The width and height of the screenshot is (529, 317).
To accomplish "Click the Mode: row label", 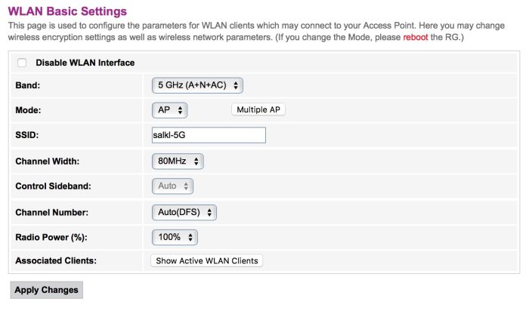I will tap(28, 110).
